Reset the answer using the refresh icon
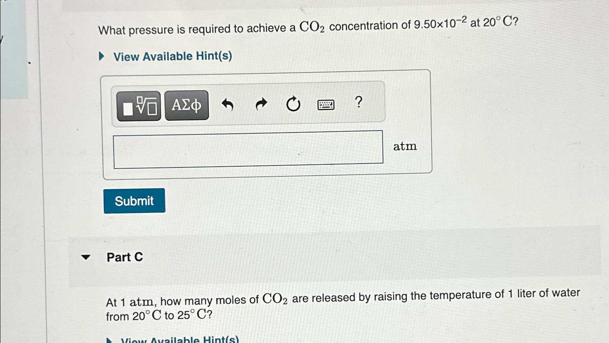The width and height of the screenshot is (609, 343). pos(293,104)
